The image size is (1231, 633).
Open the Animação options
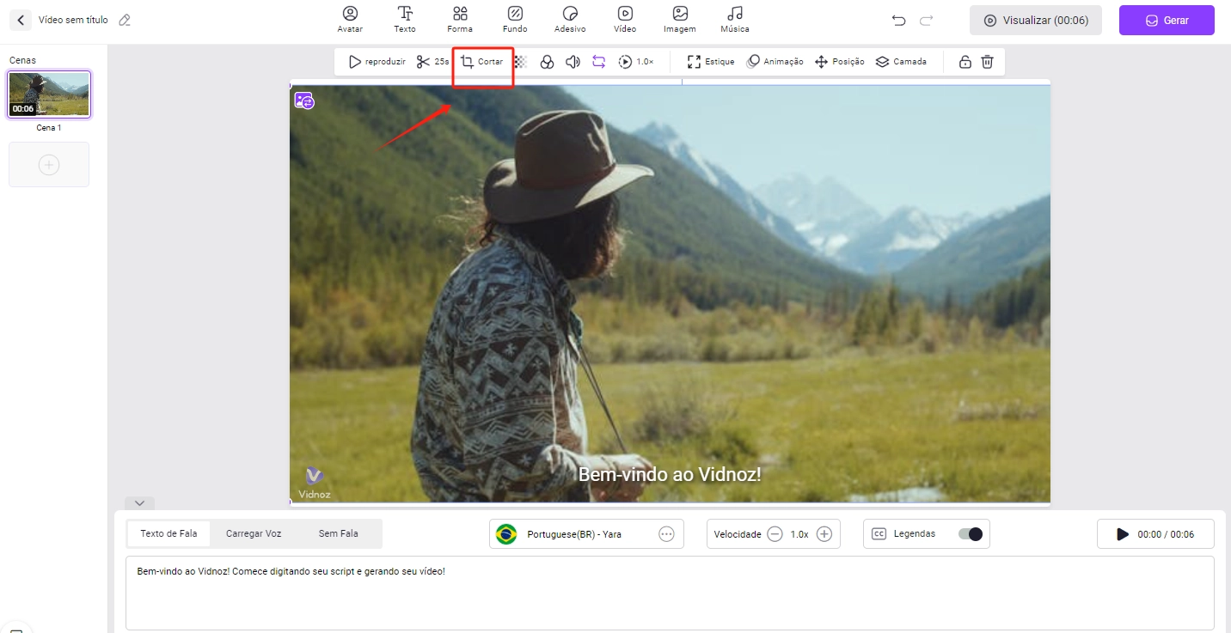pyautogui.click(x=775, y=62)
